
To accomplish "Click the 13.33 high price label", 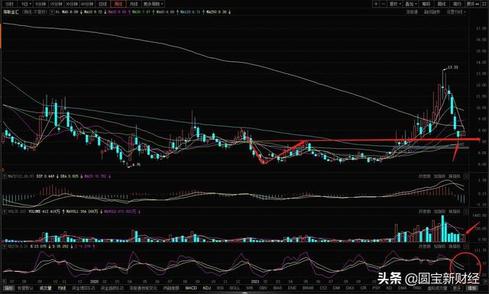I will click(x=453, y=67).
